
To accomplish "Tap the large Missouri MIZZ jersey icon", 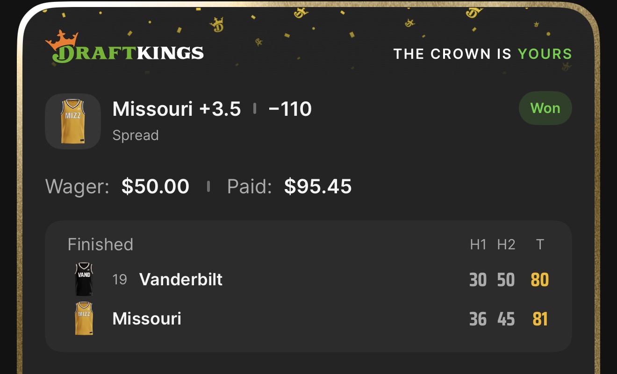I will coord(73,121).
